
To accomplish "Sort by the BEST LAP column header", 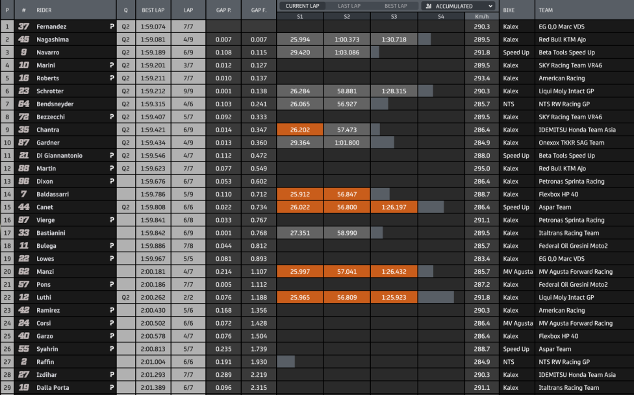I will pyautogui.click(x=153, y=10).
